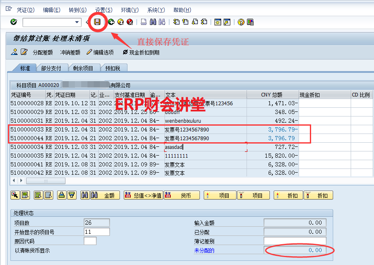Open the 凭证(D) menu
Viewport: 374px width, 265px height.
tap(25, 10)
